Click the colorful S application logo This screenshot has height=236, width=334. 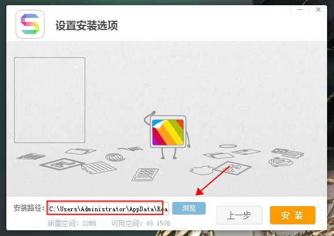(x=30, y=24)
